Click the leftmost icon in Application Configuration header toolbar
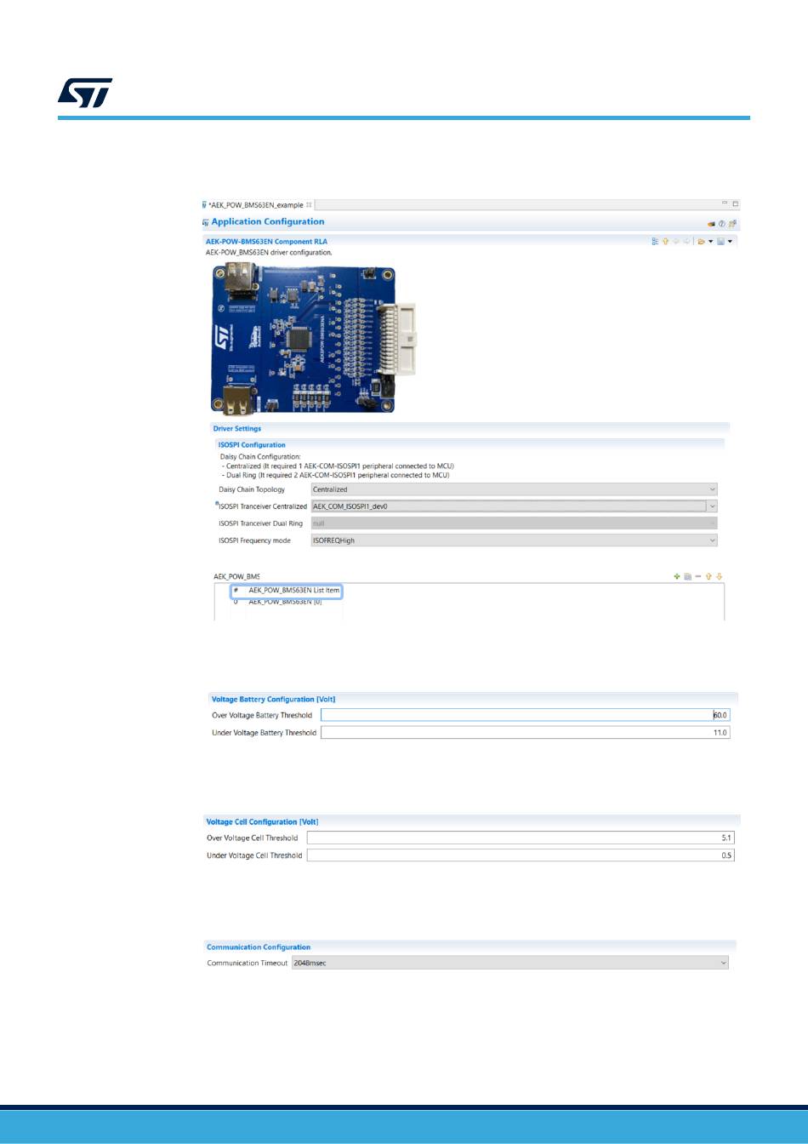Screen dimensions: 808x1144 click(711, 224)
